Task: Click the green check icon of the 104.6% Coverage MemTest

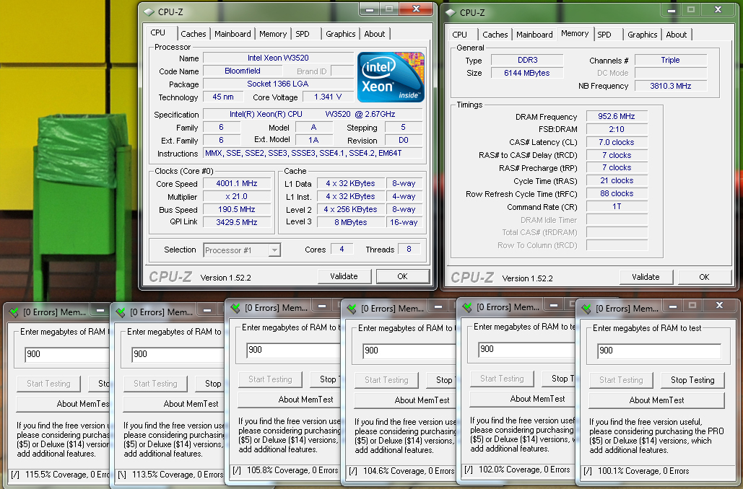Action: 352,309
